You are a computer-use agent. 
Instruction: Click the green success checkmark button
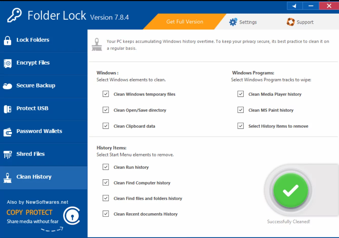tap(291, 190)
